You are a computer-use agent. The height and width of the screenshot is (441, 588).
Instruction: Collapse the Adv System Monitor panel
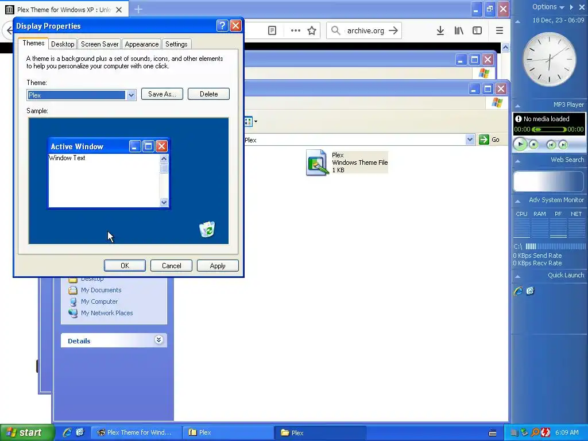pyautogui.click(x=517, y=201)
